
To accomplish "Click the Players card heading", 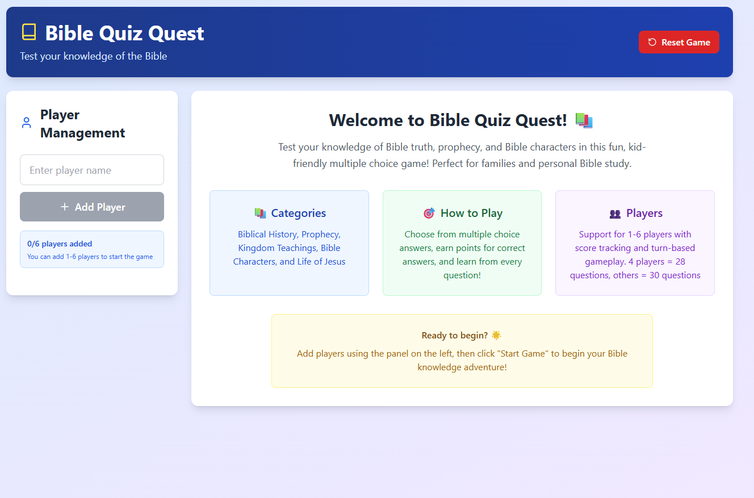I will (x=642, y=213).
